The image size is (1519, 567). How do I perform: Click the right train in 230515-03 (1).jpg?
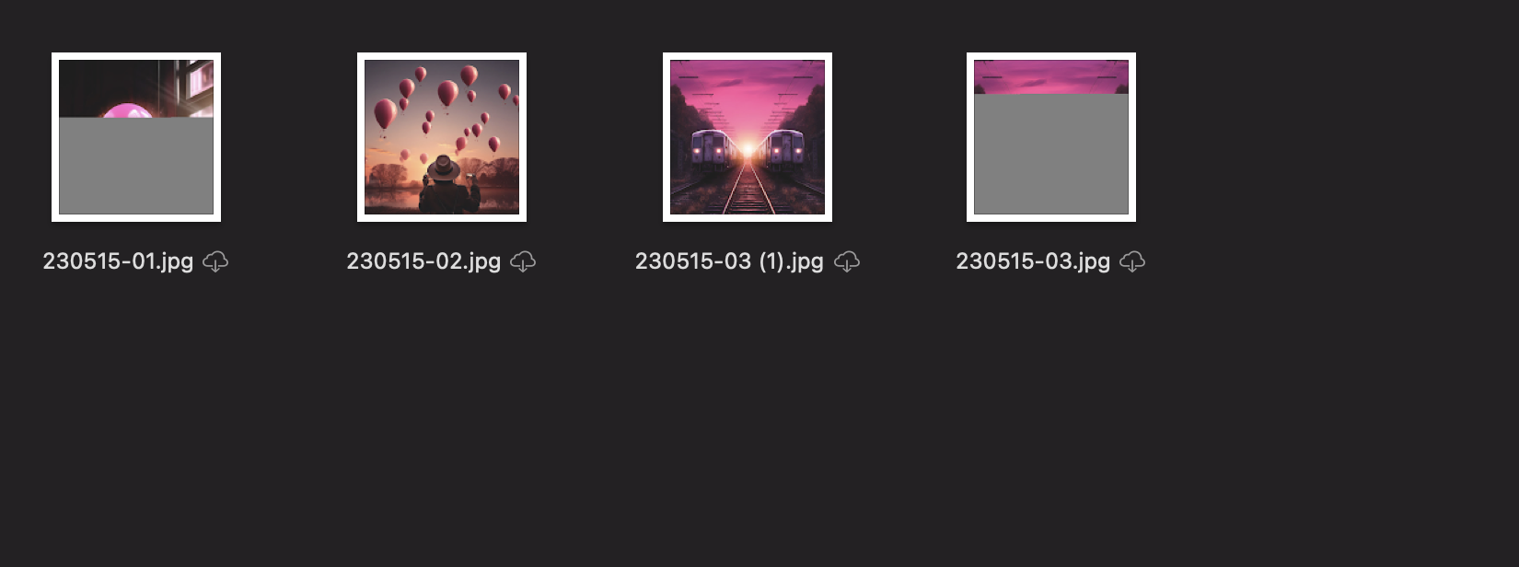coord(783,151)
